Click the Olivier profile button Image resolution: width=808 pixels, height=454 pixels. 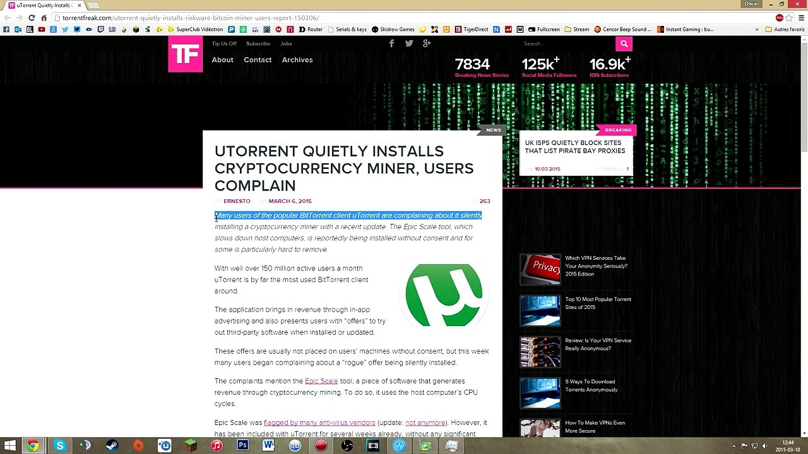[751, 4]
